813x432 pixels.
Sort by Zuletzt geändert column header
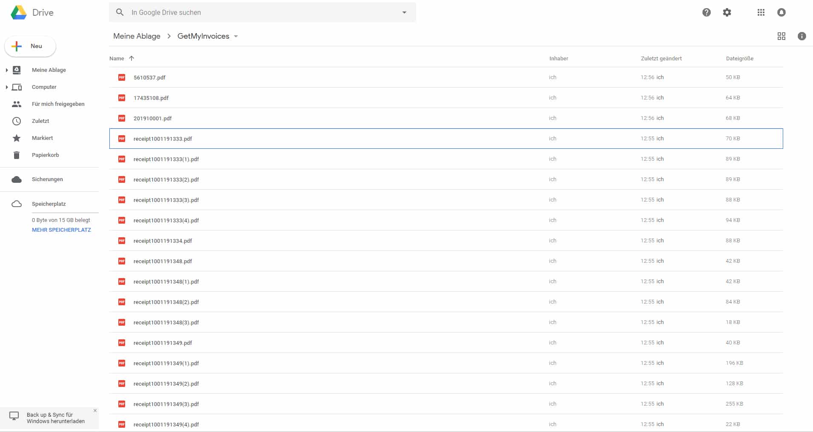click(x=661, y=58)
